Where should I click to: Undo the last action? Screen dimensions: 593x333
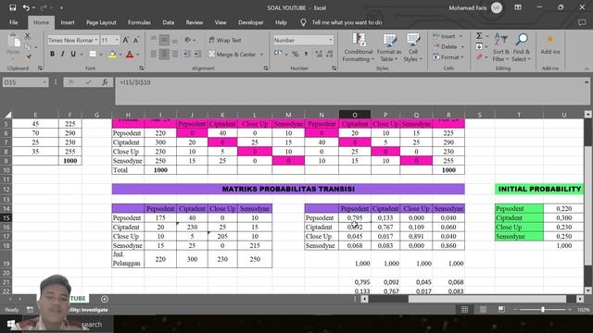tap(26, 7)
